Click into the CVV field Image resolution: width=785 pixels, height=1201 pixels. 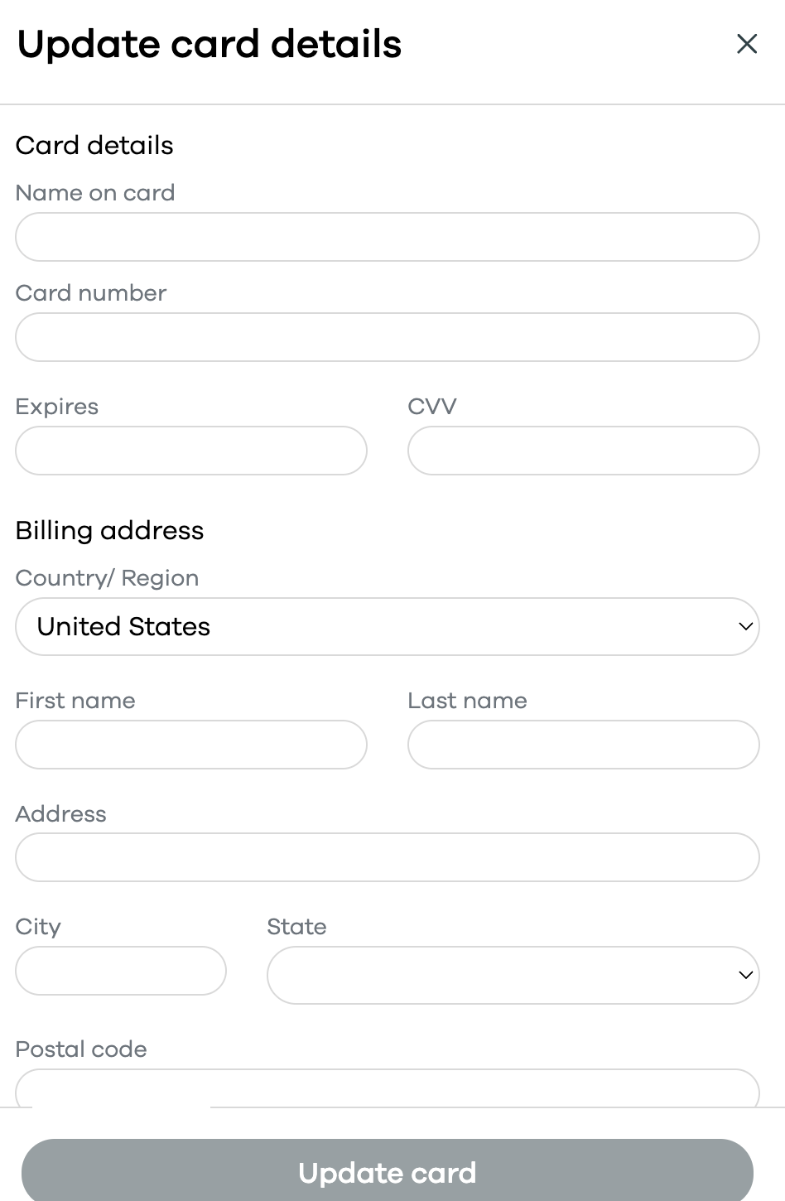coord(583,451)
